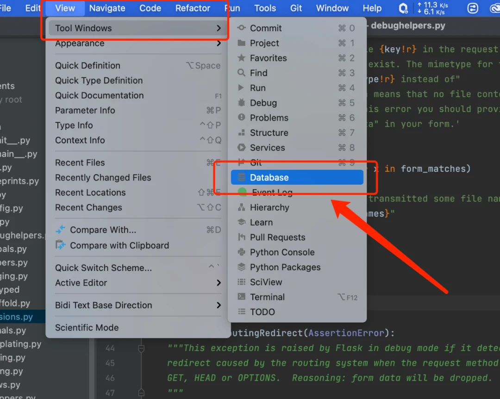The image size is (500, 399).
Task: Click the Services icon in submenu
Action: pos(241,148)
